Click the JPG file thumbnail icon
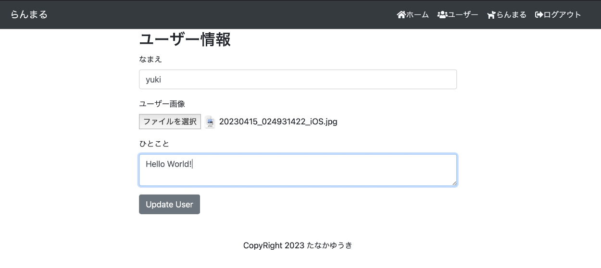The width and height of the screenshot is (601, 268). (x=210, y=122)
